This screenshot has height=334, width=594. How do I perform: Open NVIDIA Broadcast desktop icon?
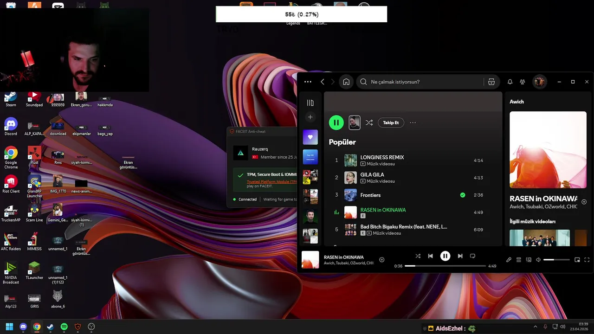point(11,273)
